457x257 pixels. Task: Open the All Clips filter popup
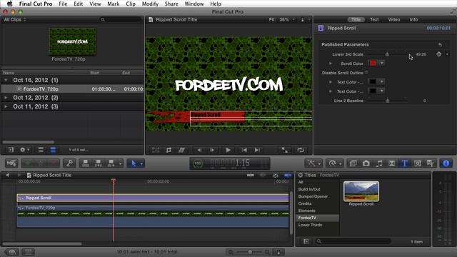15,19
